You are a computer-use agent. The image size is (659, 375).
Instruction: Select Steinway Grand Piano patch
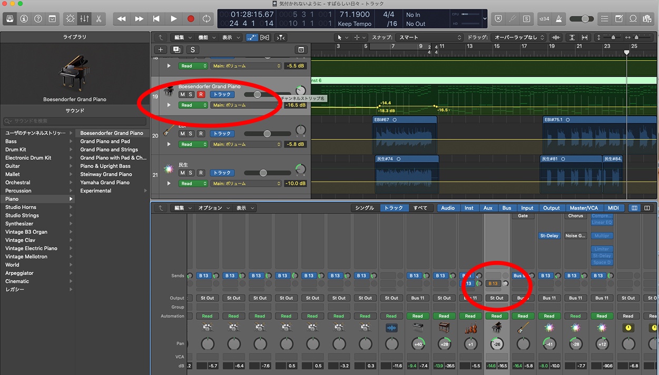(106, 174)
